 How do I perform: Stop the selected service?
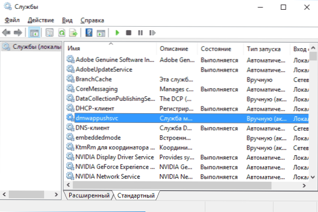(x=129, y=33)
